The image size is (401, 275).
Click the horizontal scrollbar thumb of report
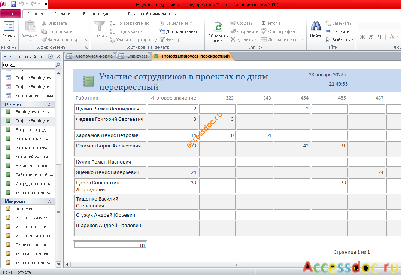click(237, 265)
